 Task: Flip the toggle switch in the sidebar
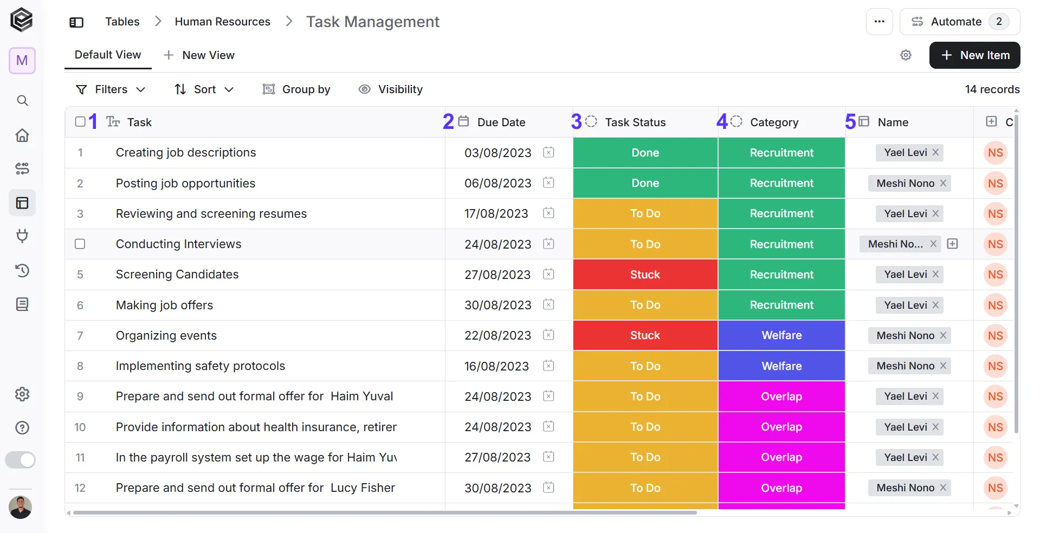[x=21, y=460]
